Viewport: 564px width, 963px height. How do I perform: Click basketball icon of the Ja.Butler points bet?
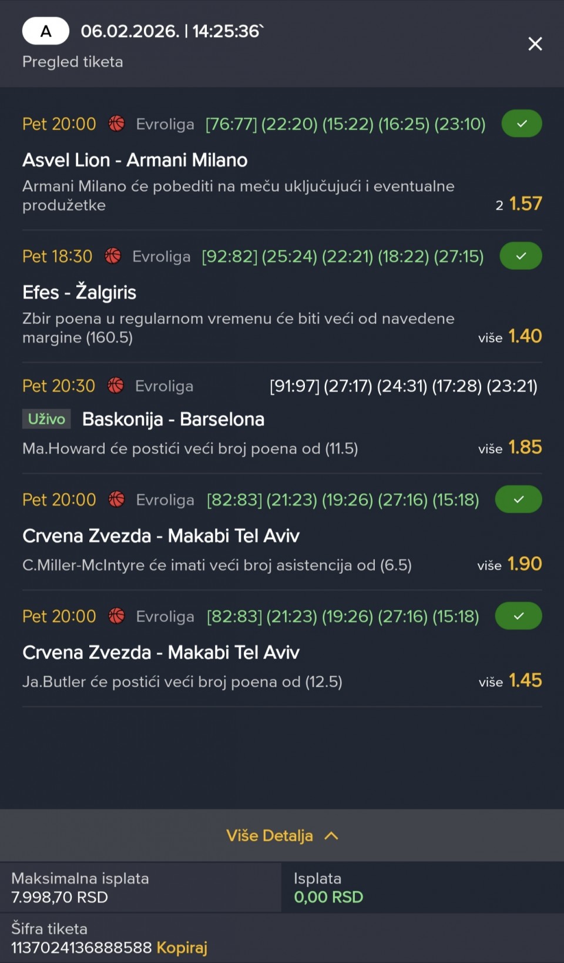tap(116, 616)
